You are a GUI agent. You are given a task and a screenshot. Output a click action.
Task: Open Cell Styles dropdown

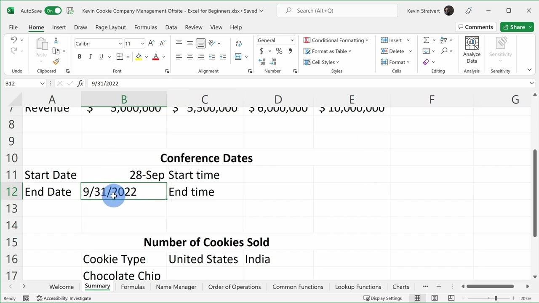coord(321,62)
